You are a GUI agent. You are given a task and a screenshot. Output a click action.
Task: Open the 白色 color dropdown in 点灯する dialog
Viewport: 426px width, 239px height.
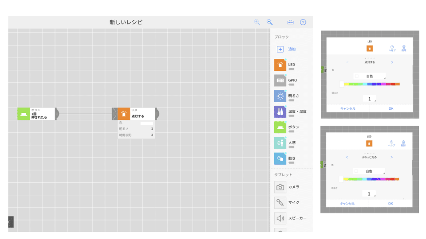point(370,76)
